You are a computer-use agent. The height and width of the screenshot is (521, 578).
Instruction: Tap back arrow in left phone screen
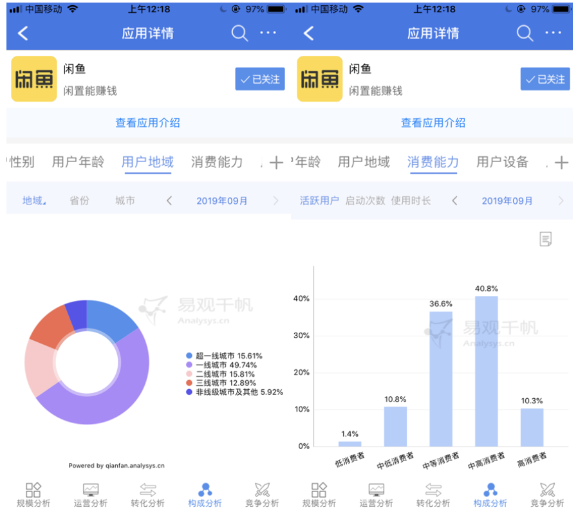point(23,33)
